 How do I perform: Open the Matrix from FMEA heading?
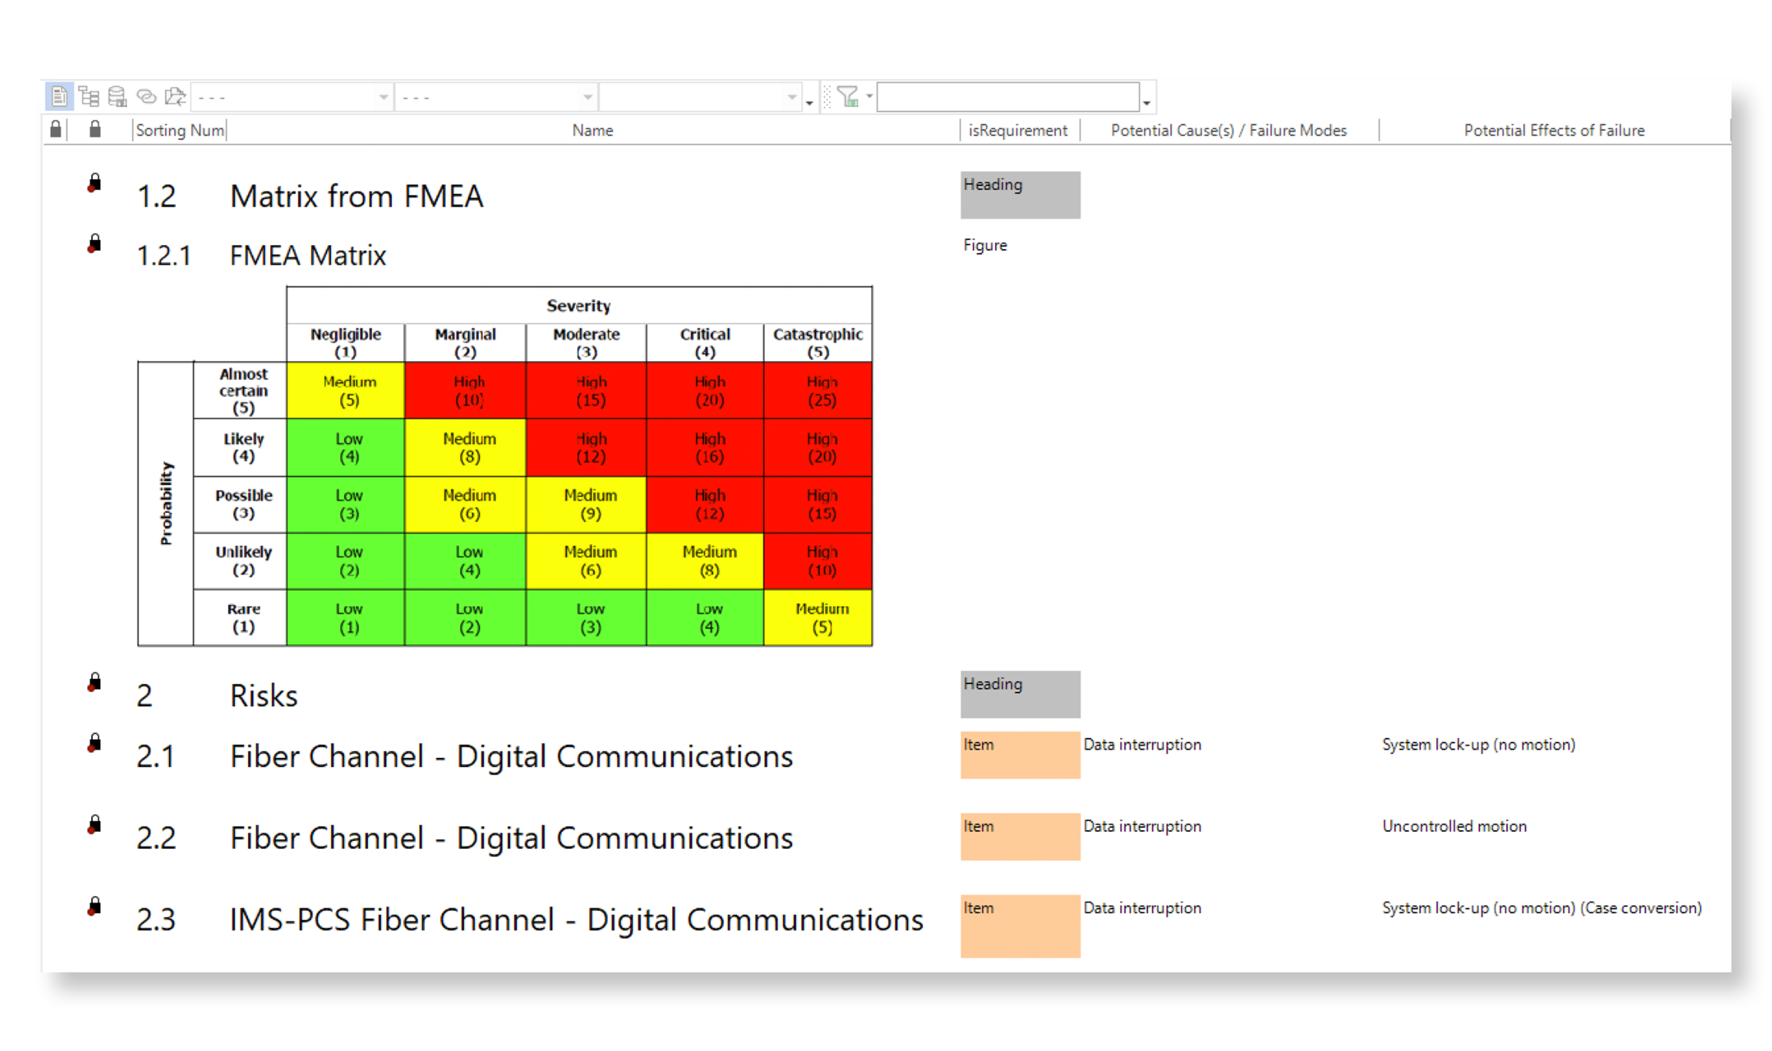(x=356, y=196)
